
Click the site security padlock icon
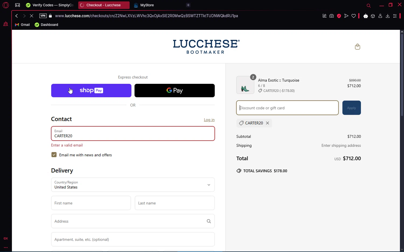(x=50, y=16)
